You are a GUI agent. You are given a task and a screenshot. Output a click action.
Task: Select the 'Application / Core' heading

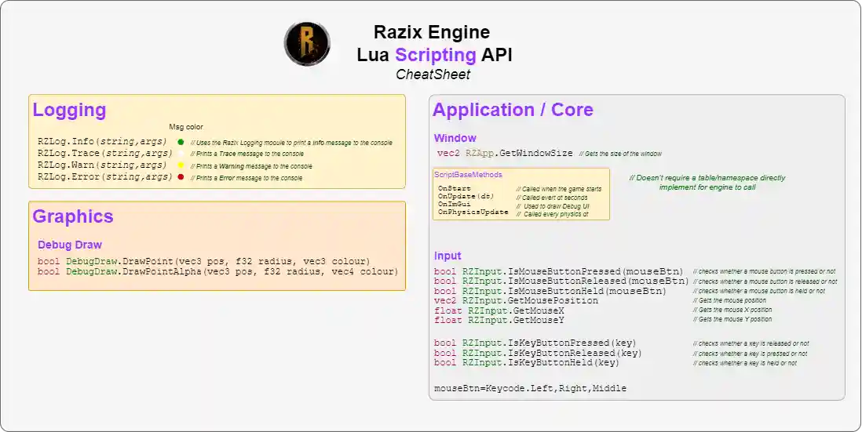pyautogui.click(x=513, y=110)
